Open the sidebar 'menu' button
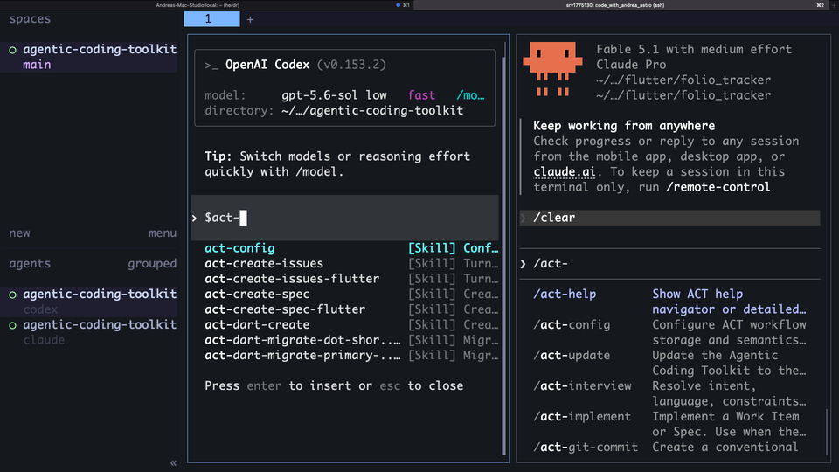Screen dimensions: 839x472 coord(163,233)
